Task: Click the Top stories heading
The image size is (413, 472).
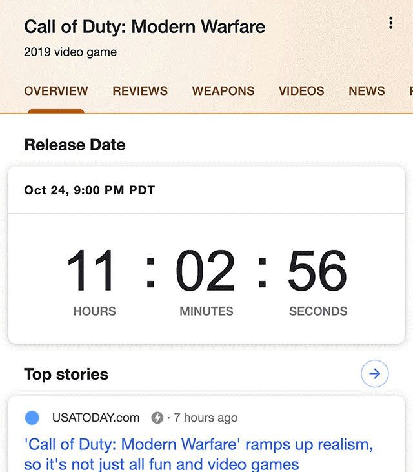Action: point(66,374)
